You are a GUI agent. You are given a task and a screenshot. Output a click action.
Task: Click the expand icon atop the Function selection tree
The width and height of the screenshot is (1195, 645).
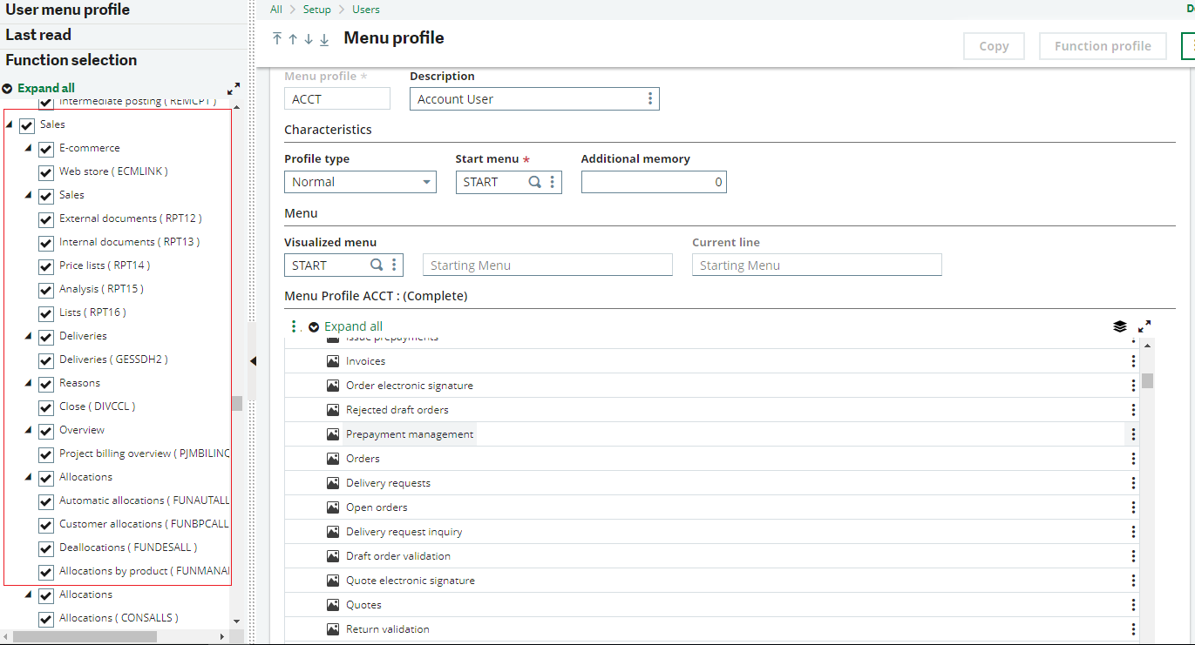coord(234,88)
